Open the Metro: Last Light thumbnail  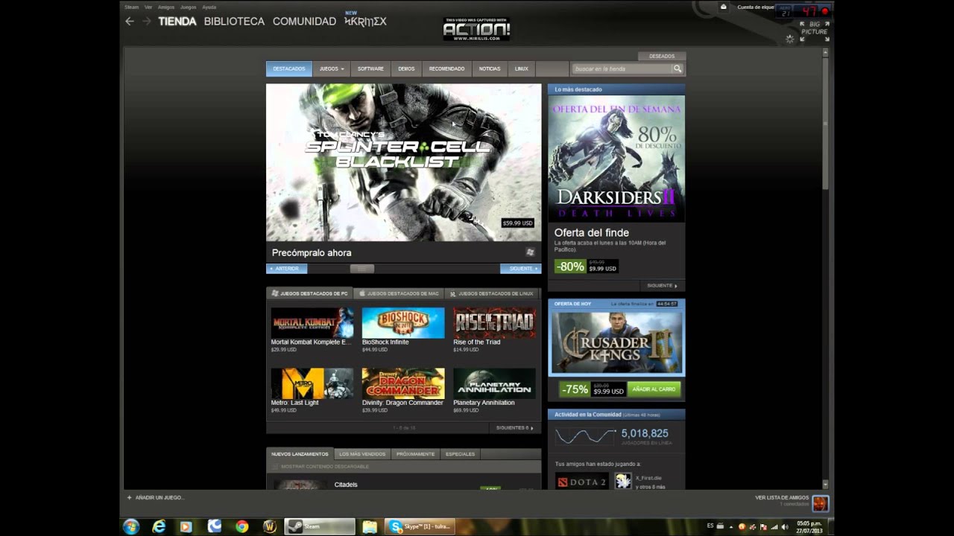(312, 383)
